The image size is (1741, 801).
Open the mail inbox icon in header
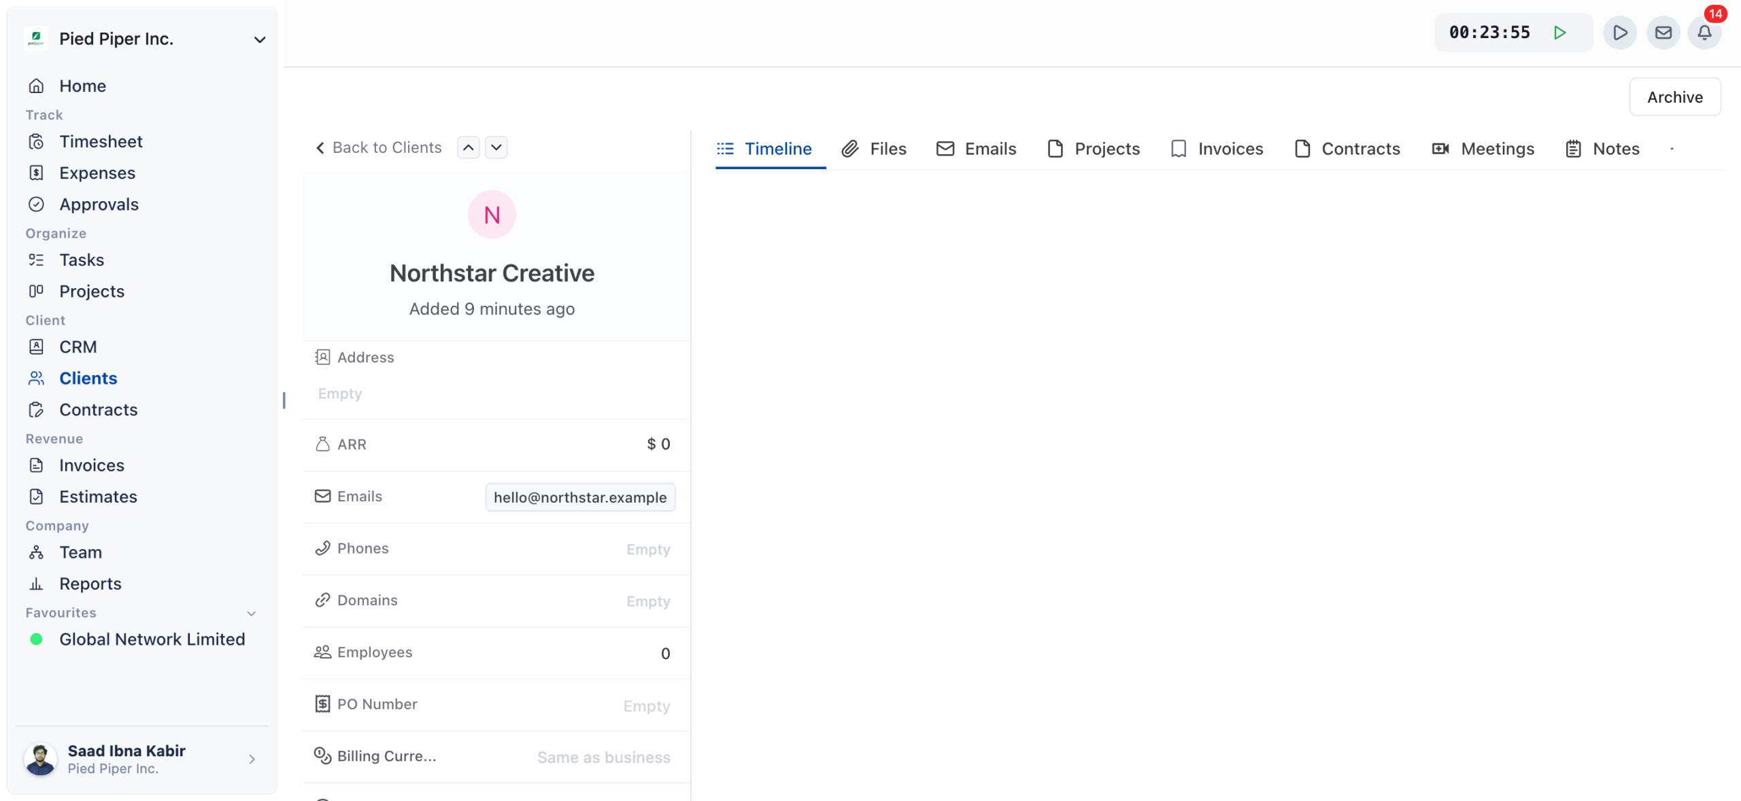[1663, 33]
